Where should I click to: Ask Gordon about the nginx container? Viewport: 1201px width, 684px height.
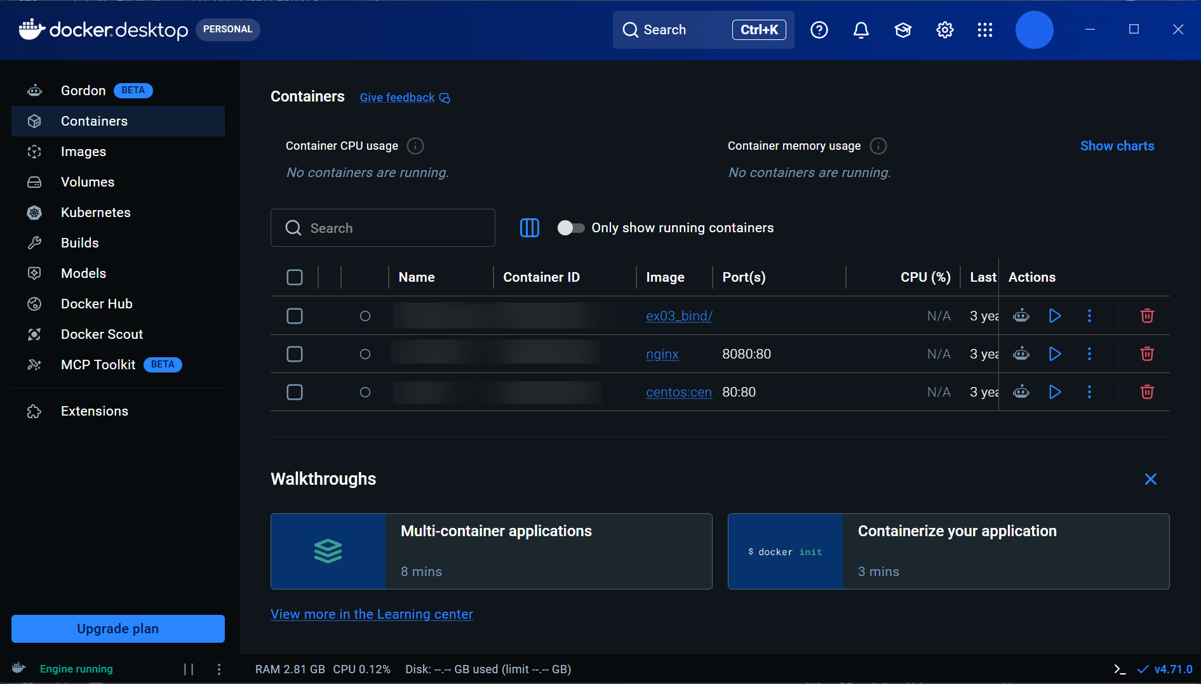coord(1021,354)
